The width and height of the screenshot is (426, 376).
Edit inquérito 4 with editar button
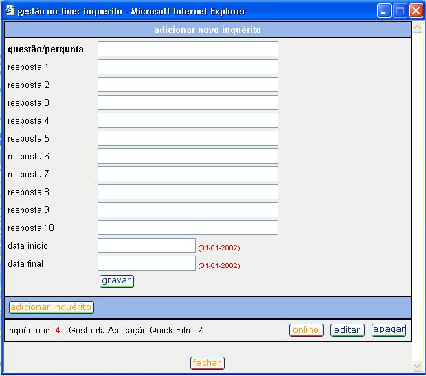[x=347, y=330]
